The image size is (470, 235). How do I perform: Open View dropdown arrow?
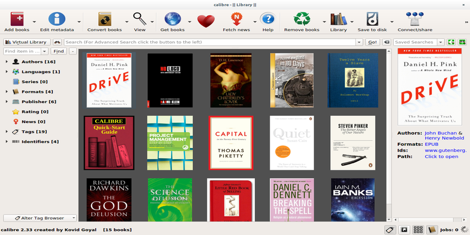[152, 22]
